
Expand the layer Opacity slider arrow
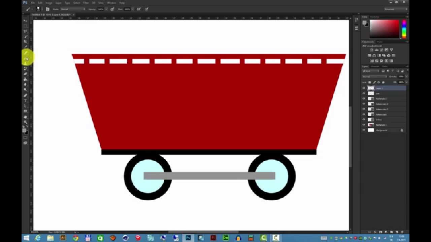407,77
